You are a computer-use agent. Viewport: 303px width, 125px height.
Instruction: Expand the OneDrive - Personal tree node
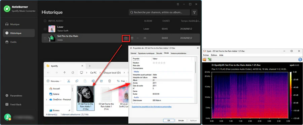[x=46, y=100]
